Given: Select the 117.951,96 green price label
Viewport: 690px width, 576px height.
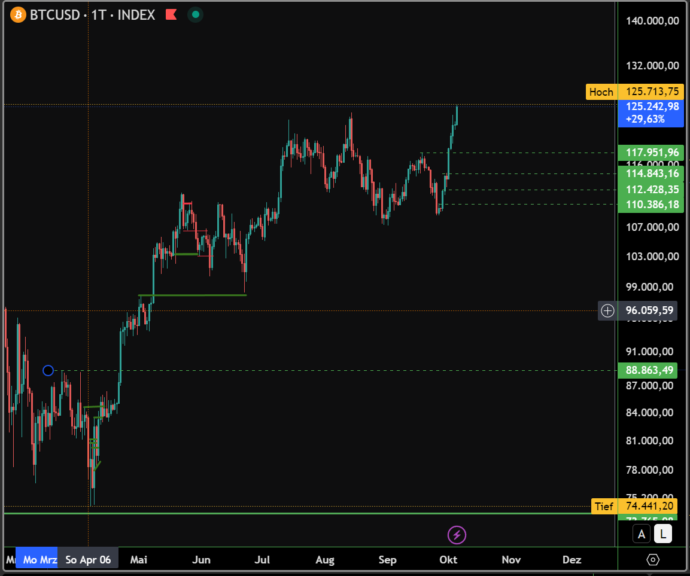Looking at the screenshot, I should click(x=652, y=153).
